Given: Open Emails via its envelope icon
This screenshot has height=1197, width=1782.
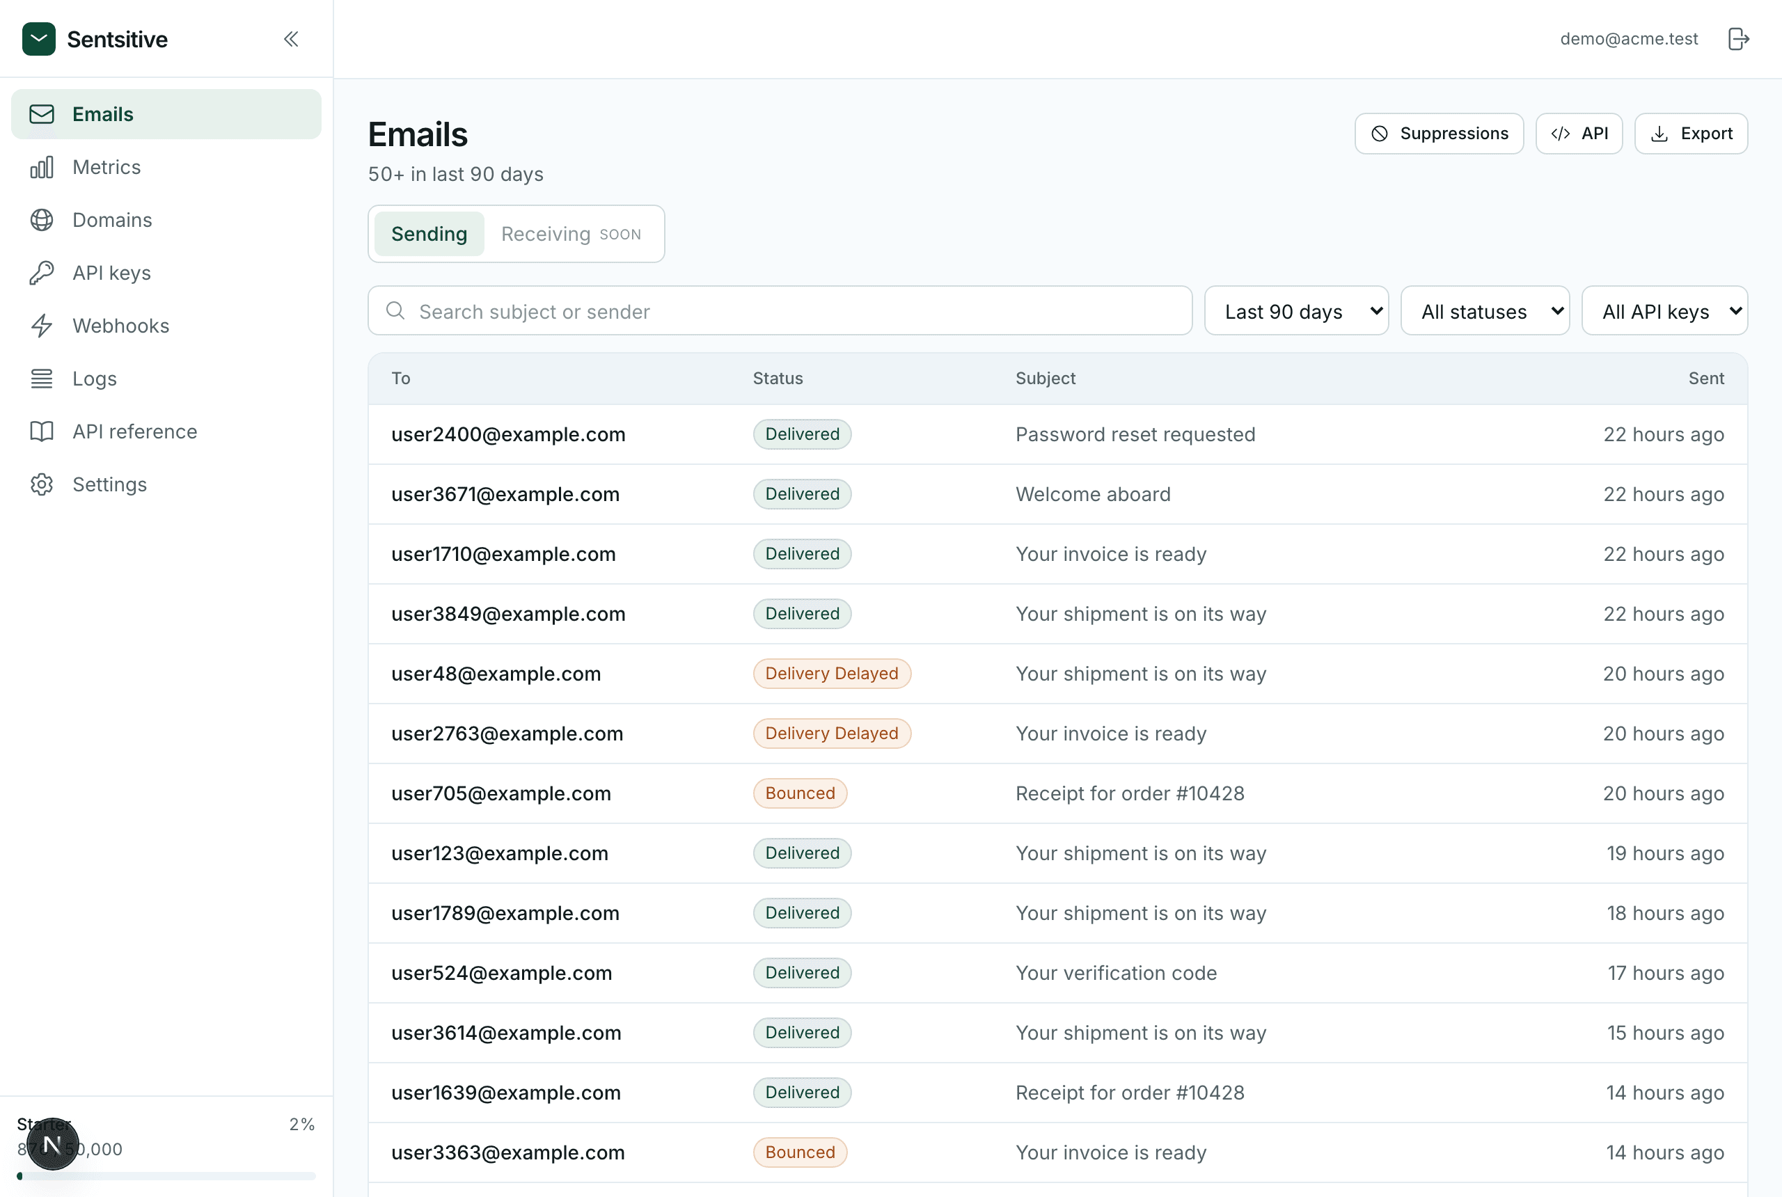Looking at the screenshot, I should [42, 115].
